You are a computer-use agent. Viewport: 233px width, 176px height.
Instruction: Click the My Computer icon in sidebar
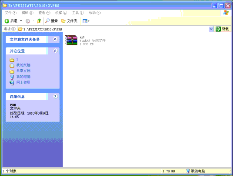12,77
